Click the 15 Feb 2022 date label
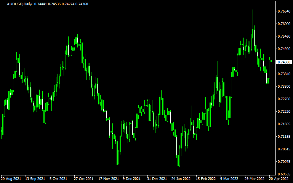The width and height of the screenshot is (293, 183). (x=206, y=179)
